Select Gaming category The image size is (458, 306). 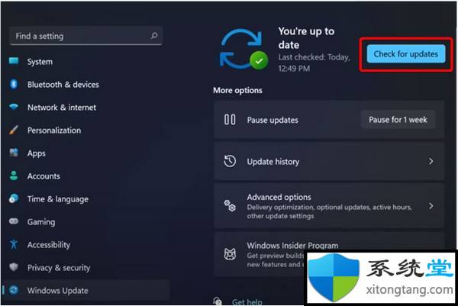pos(41,222)
